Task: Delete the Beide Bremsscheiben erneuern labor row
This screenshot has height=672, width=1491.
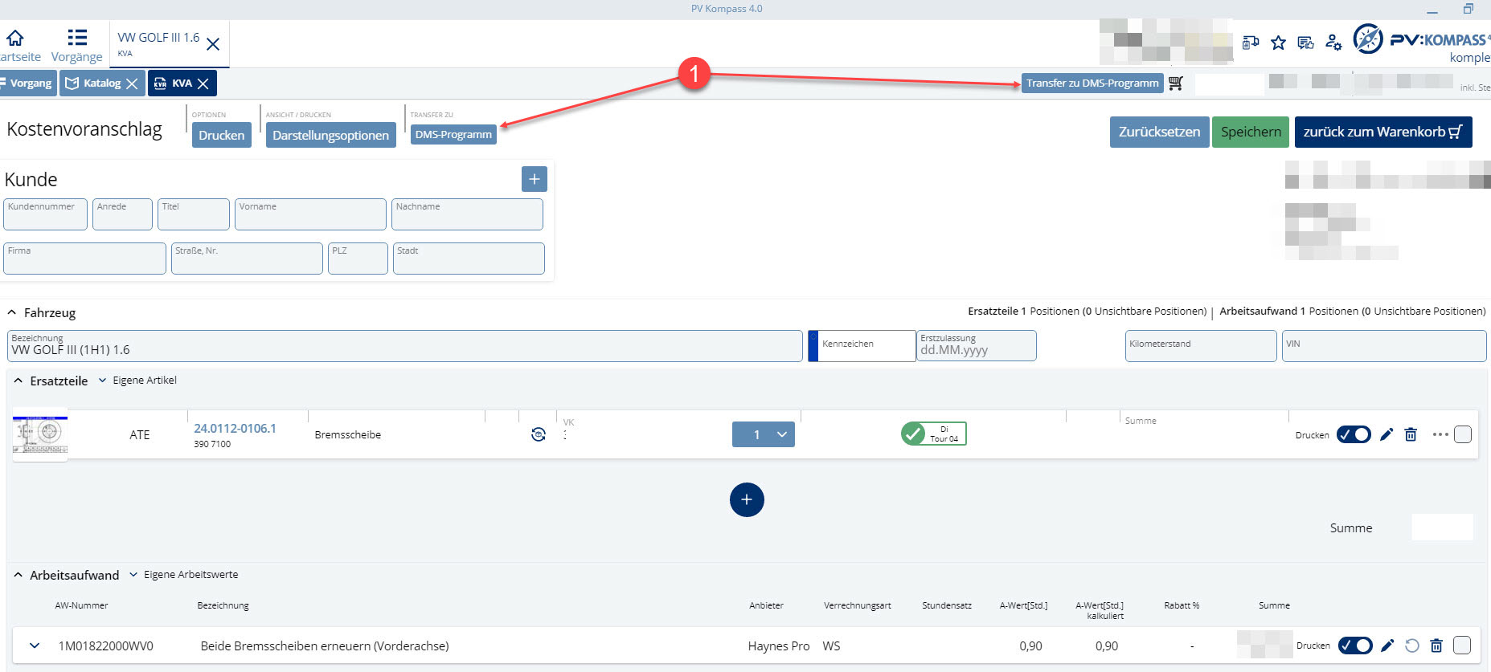Action: coord(1437,646)
